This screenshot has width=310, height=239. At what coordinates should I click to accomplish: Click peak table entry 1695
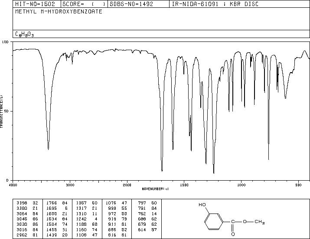pyautogui.click(x=57, y=208)
